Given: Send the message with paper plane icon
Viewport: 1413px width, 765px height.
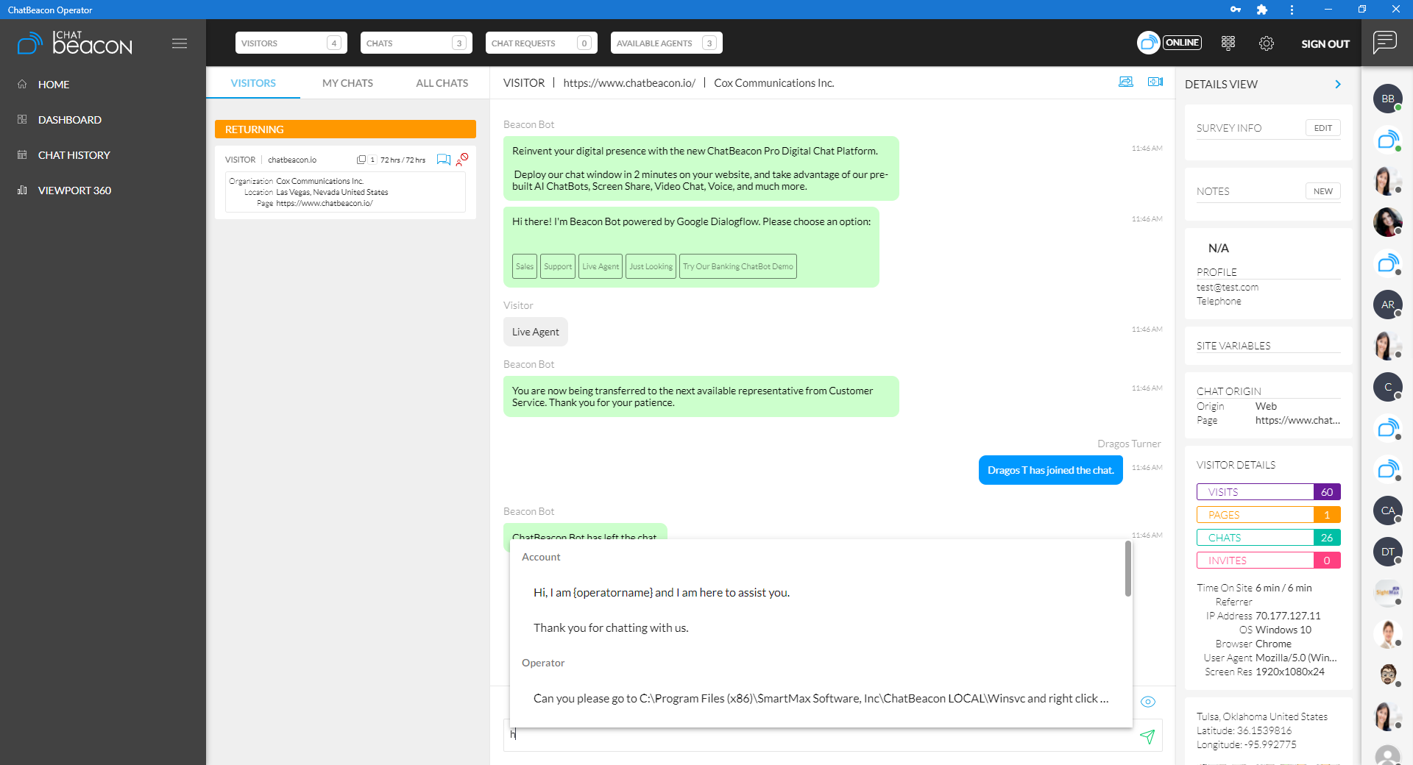Looking at the screenshot, I should click(1147, 736).
